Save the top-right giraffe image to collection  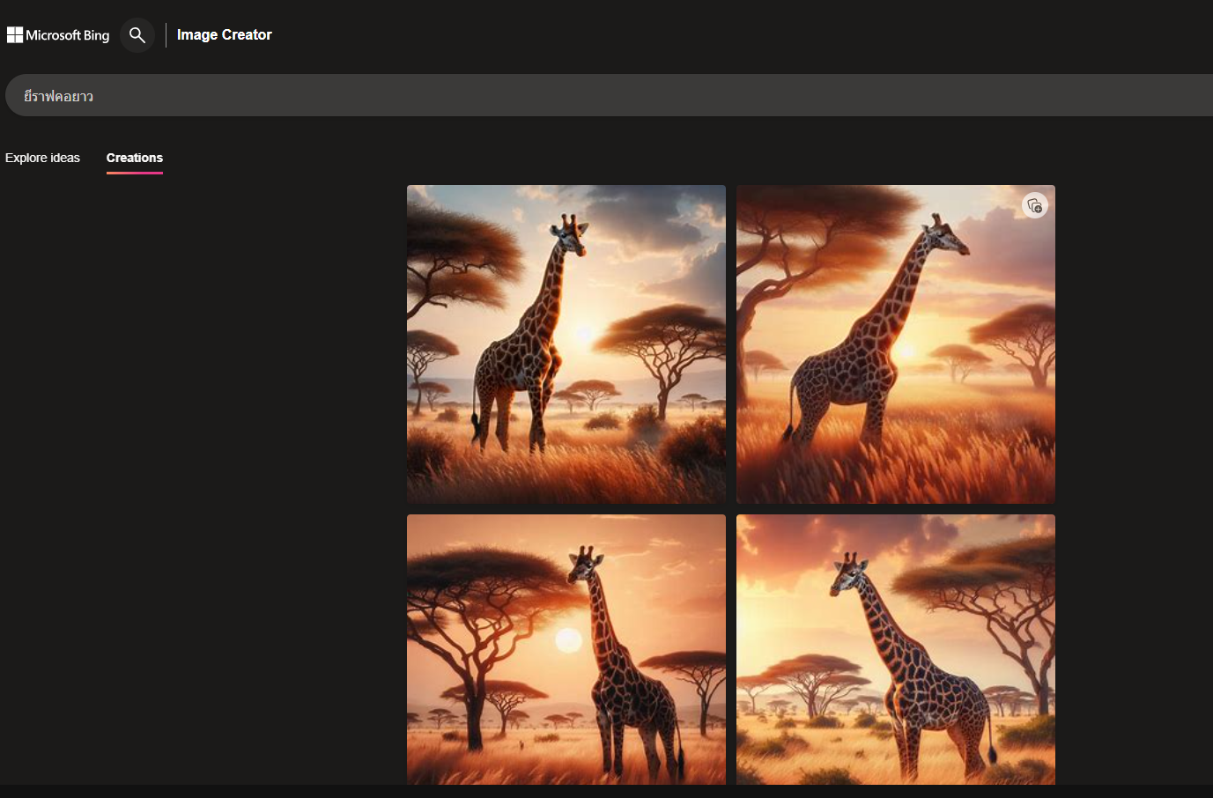pos(1035,206)
